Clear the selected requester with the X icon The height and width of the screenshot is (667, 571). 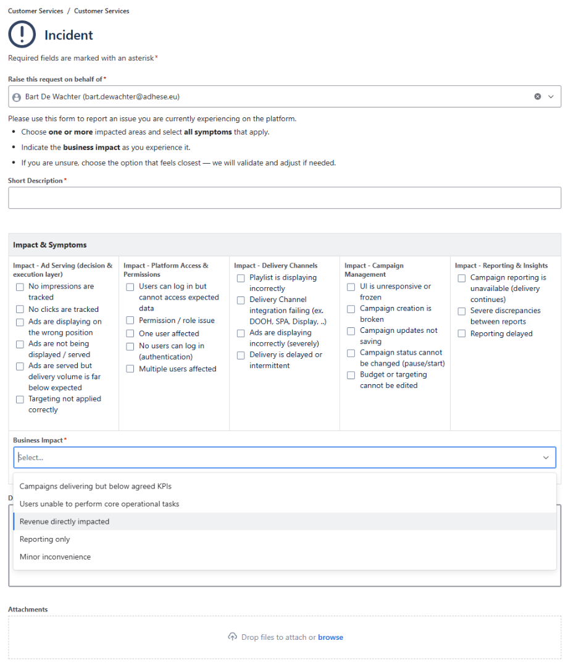pos(538,96)
